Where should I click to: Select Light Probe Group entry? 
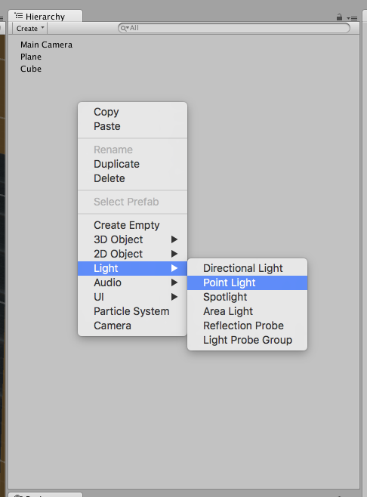click(x=247, y=340)
